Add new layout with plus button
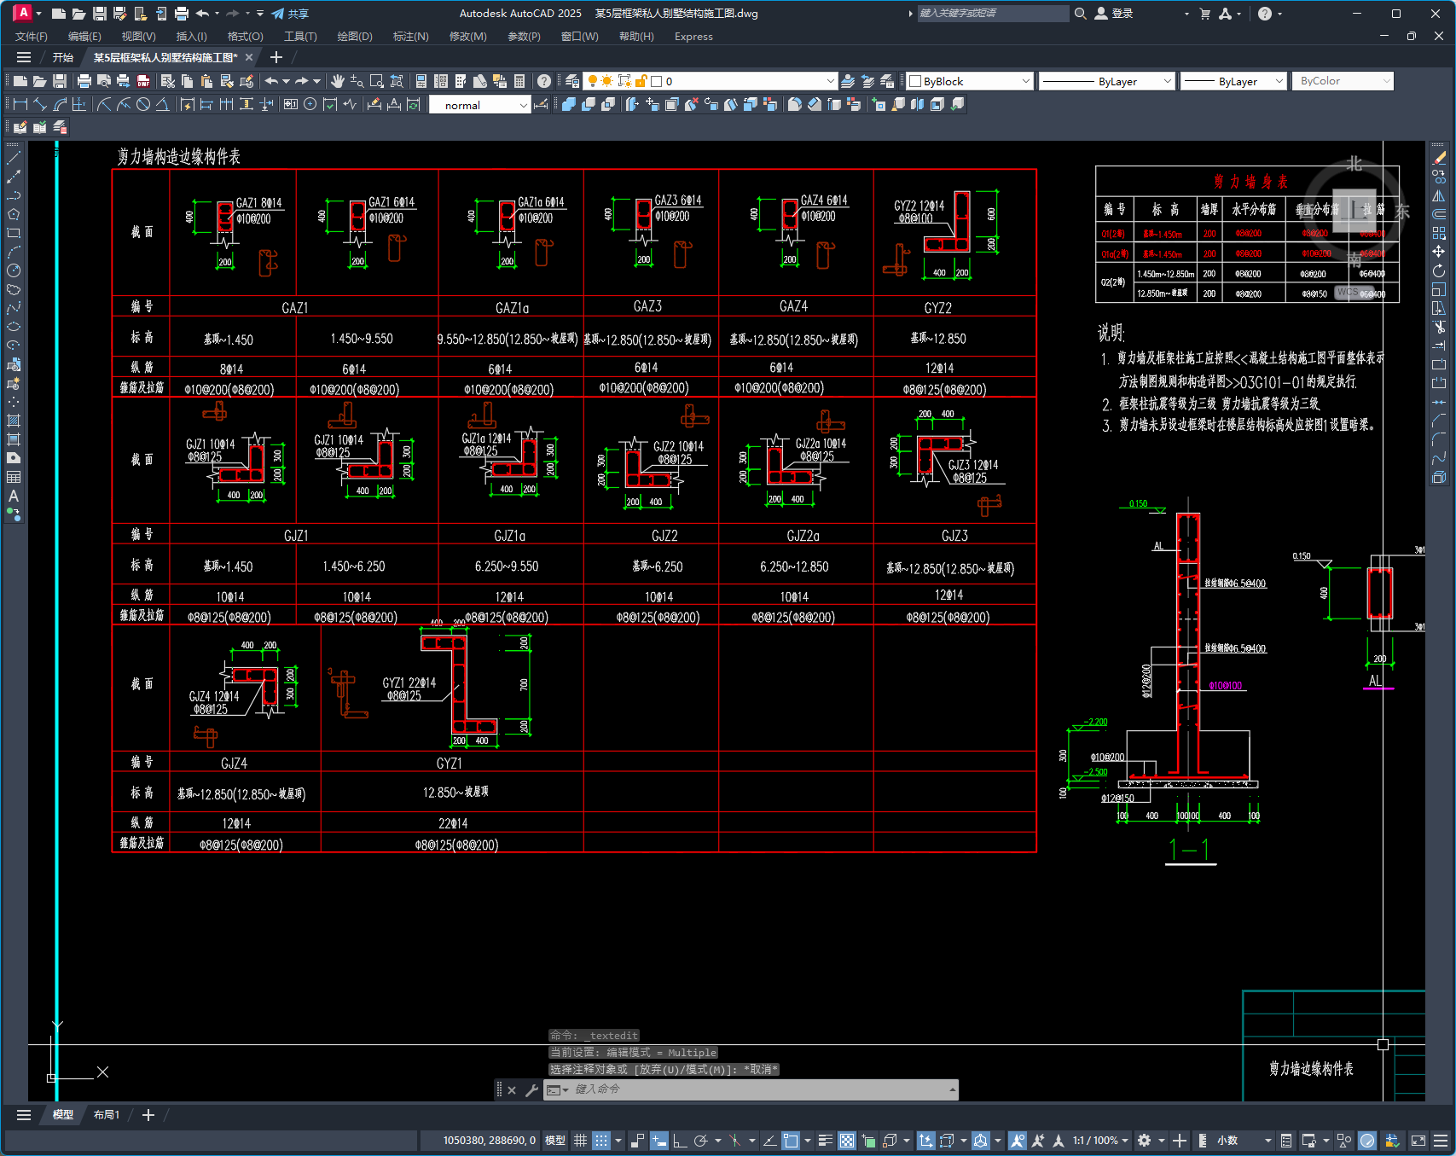This screenshot has height=1156, width=1456. (148, 1115)
